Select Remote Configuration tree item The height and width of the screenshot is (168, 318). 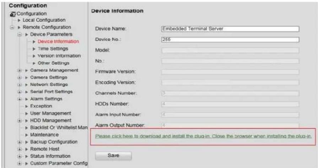[47, 27]
